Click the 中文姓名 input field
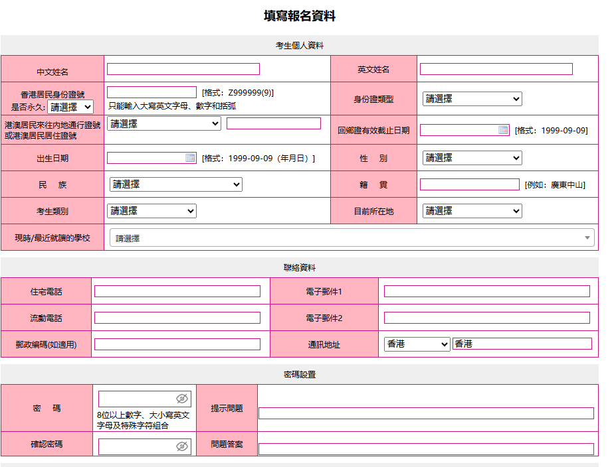The image size is (614, 467). pos(183,69)
